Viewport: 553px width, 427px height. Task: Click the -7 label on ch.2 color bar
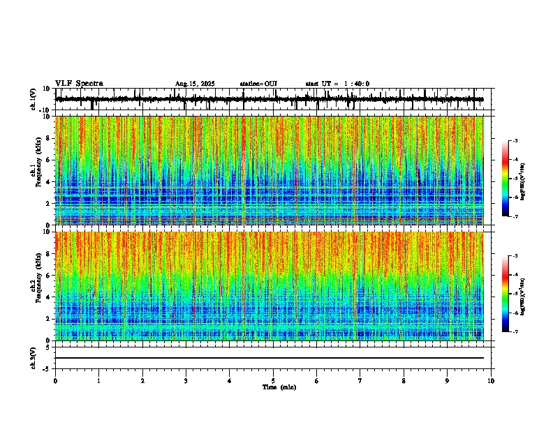pos(515,331)
